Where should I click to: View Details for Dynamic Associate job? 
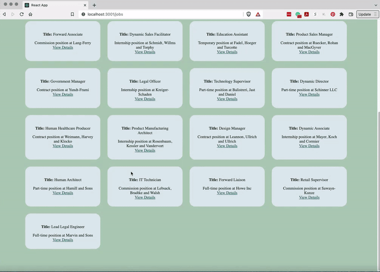309,146
